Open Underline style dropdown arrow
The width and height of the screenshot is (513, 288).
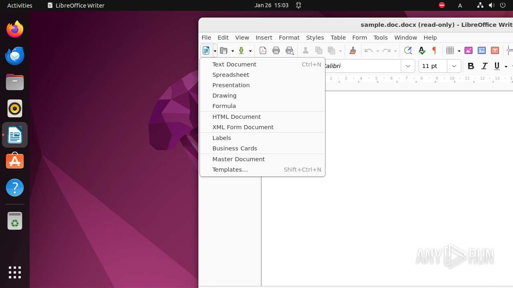[506, 66]
